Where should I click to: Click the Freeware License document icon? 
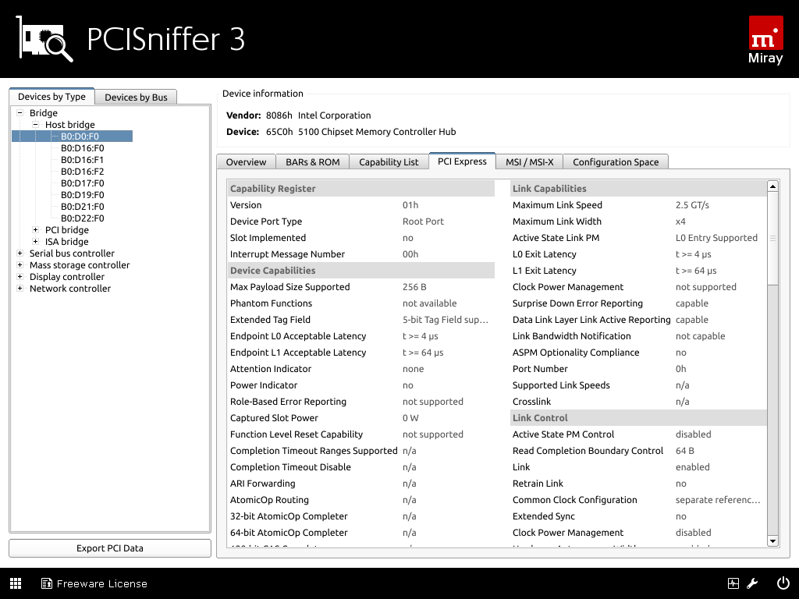[x=47, y=583]
